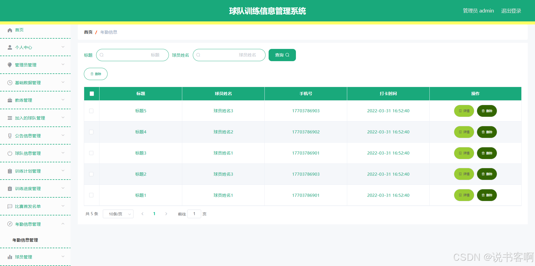Click the 查询 search button
This screenshot has width=535, height=266.
click(282, 55)
